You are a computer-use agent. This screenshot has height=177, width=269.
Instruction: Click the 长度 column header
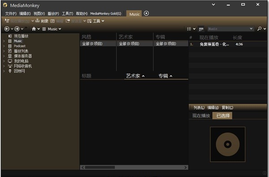(237, 38)
